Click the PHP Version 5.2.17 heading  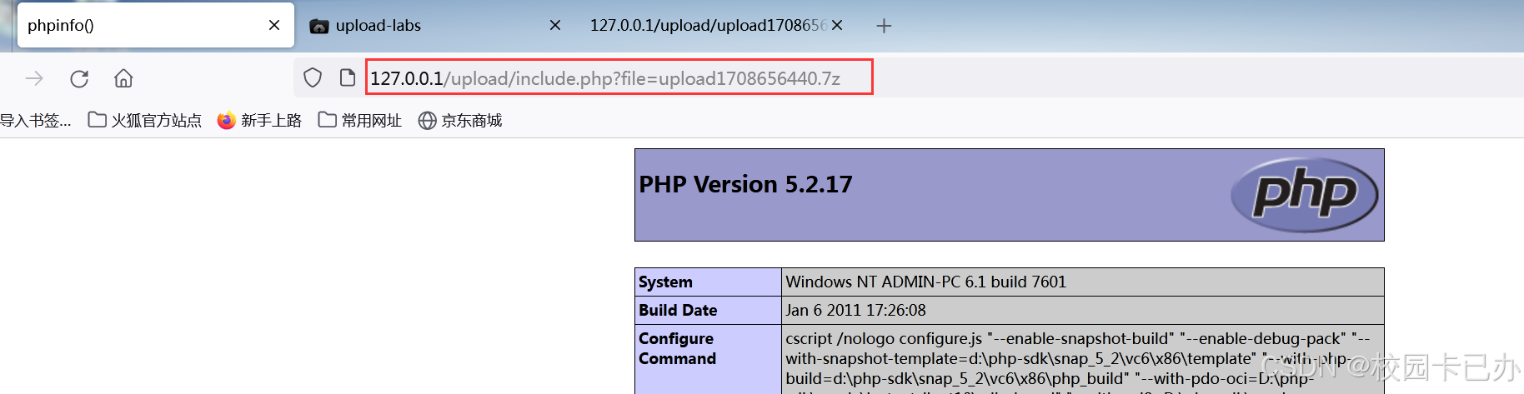[745, 184]
